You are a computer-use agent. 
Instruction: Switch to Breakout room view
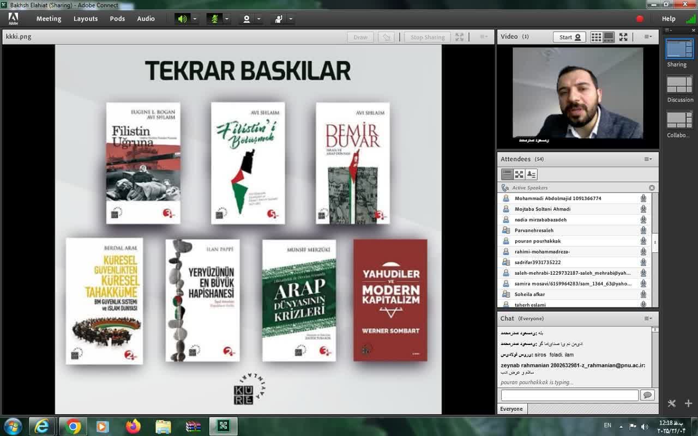[x=519, y=174]
